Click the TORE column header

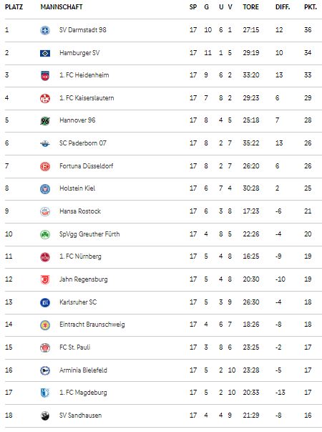pyautogui.click(x=250, y=7)
